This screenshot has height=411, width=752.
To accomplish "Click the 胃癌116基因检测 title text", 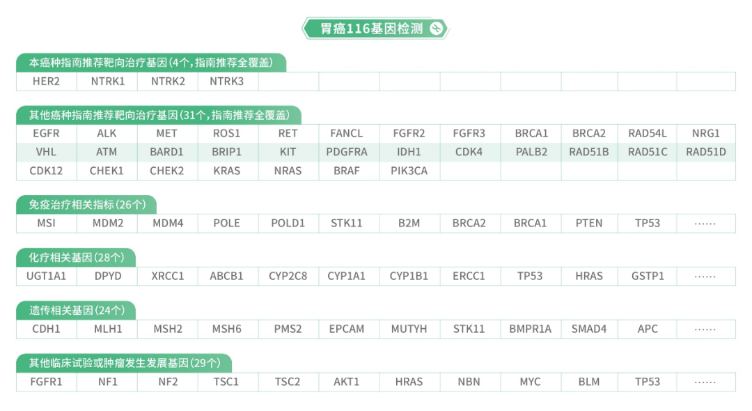I will click(371, 29).
